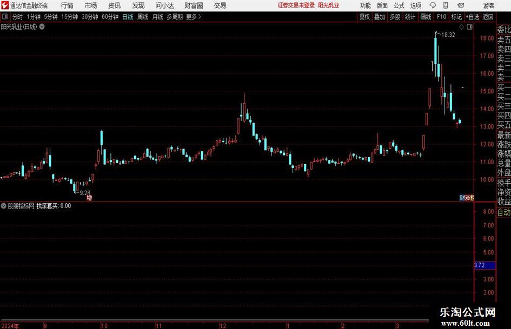
Task: Switch to the 30分钟 period
Action: [90, 17]
